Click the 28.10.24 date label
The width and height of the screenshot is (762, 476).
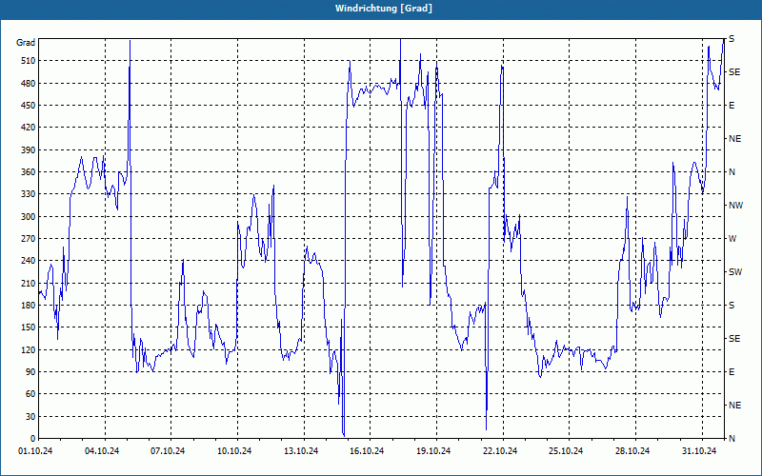click(632, 451)
